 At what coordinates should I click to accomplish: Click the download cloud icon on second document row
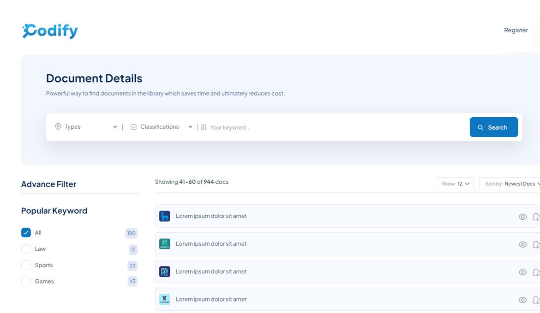point(536,245)
